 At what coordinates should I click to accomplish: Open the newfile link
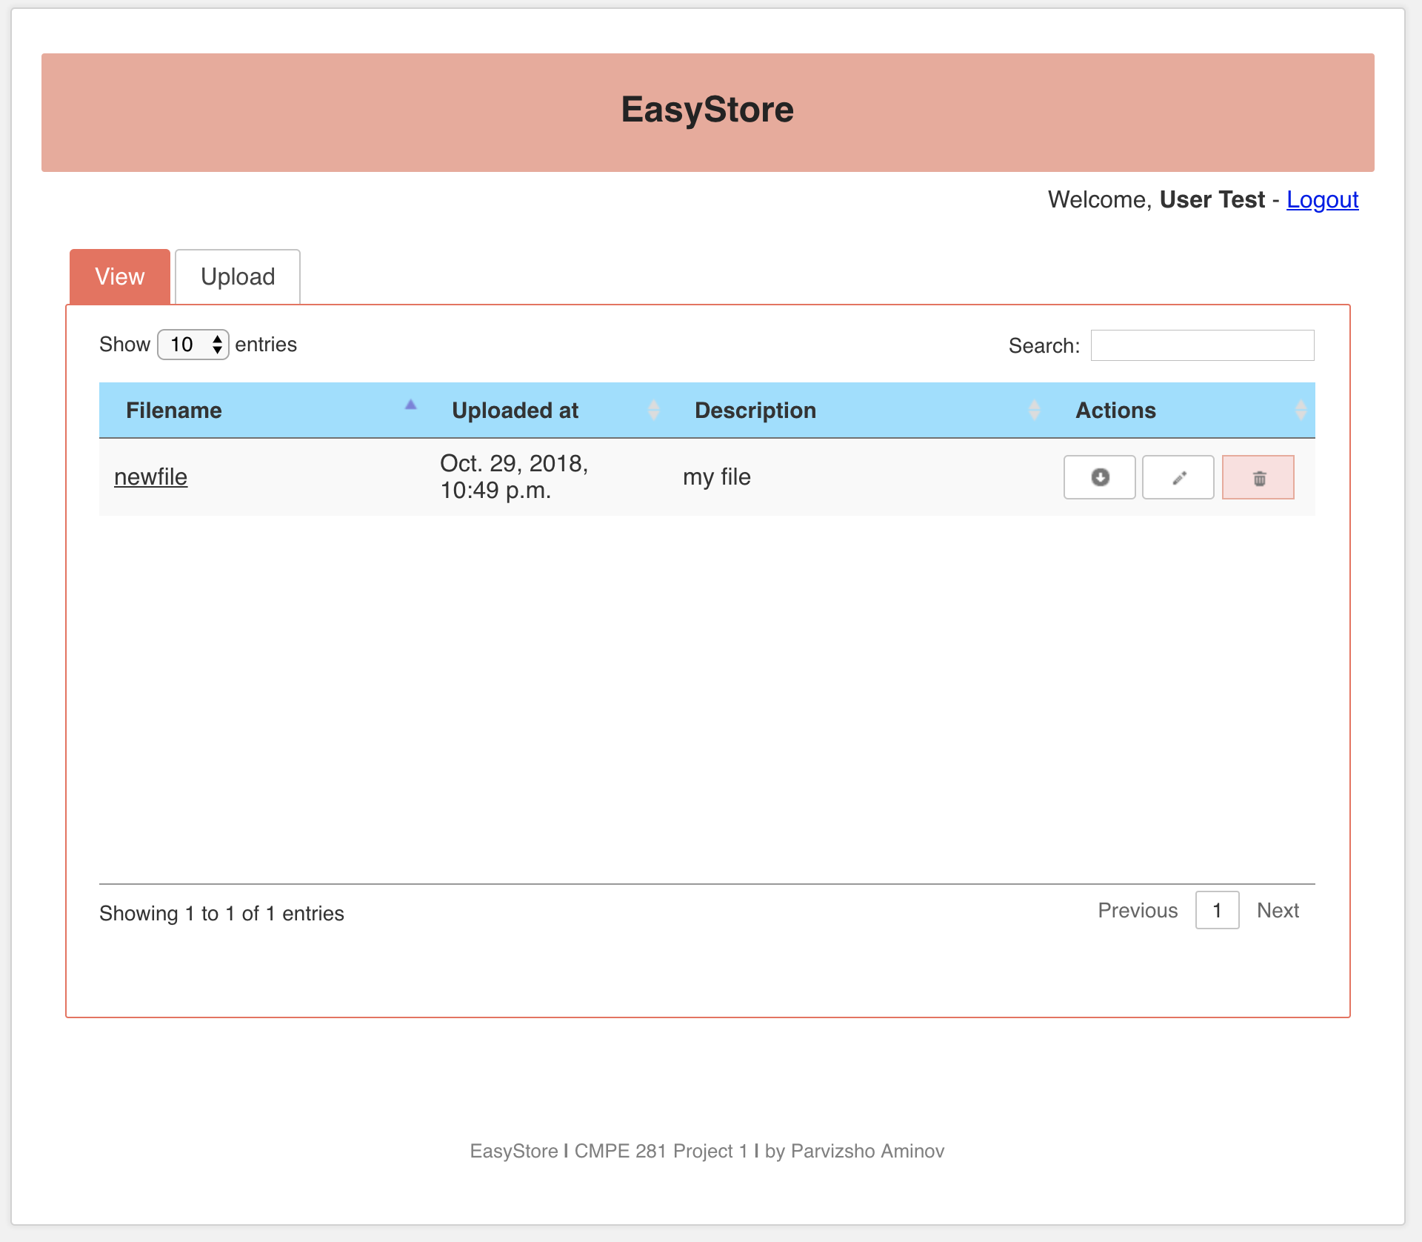150,476
